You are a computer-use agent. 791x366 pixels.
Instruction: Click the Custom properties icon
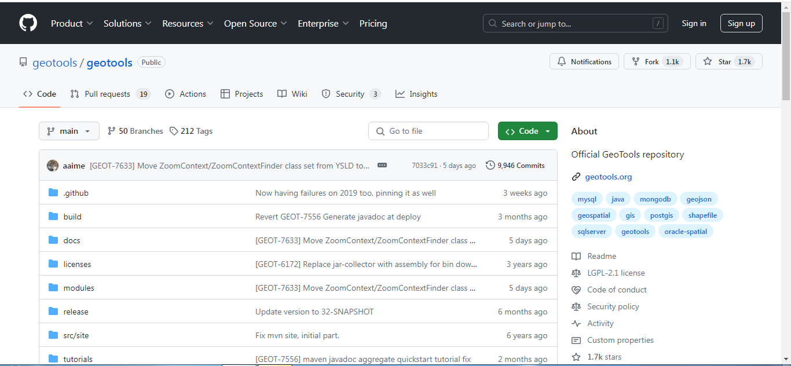click(576, 341)
